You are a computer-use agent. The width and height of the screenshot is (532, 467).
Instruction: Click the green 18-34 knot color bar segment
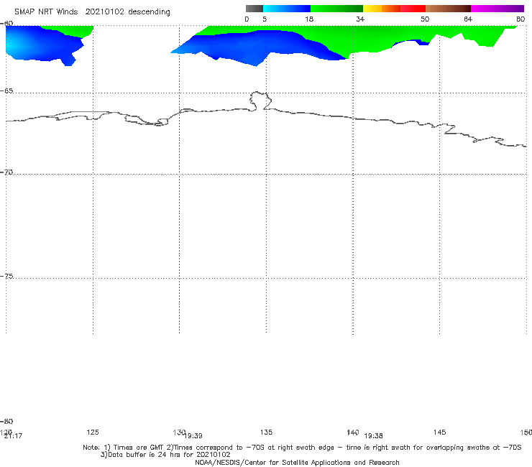(336, 9)
